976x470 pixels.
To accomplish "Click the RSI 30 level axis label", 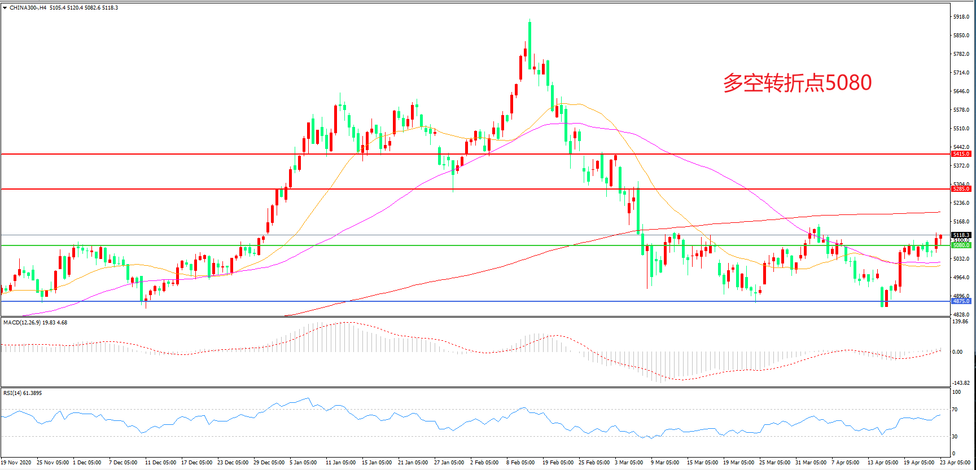I will coord(955,437).
